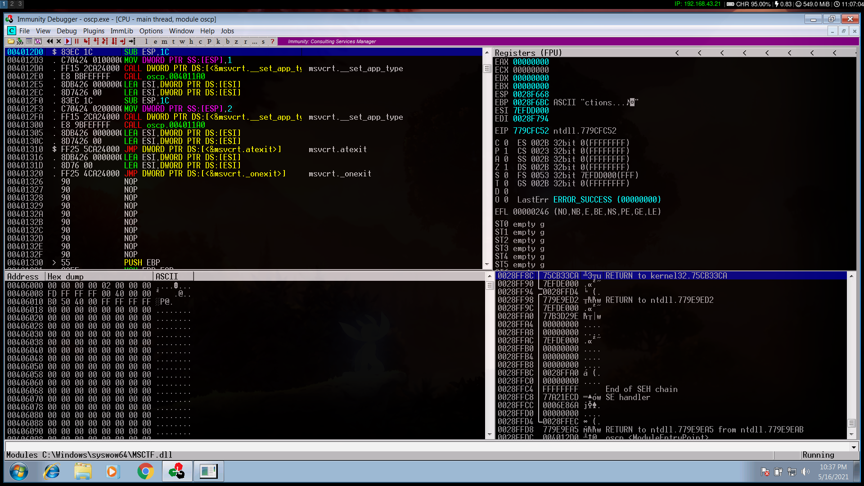Click the Step over icon

96,41
